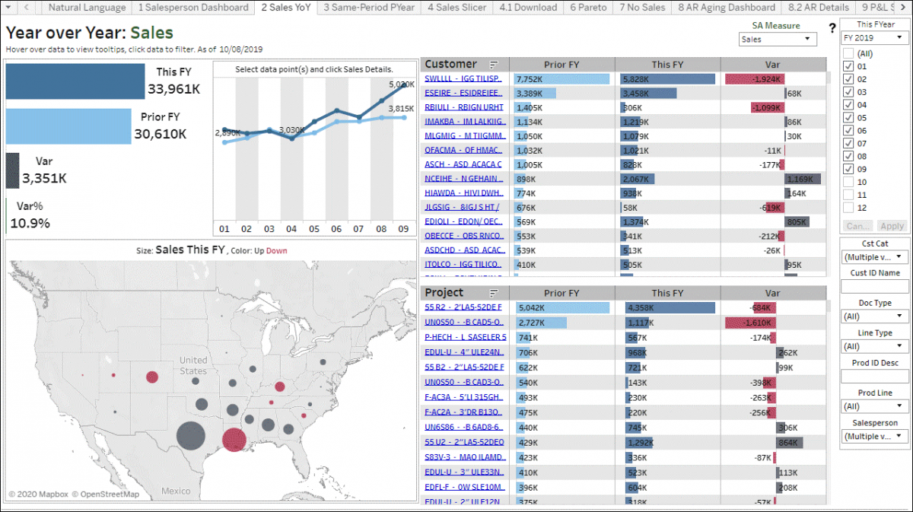Click inside the Cust ID Name input field
This screenshot has height=512, width=913.
tap(873, 286)
